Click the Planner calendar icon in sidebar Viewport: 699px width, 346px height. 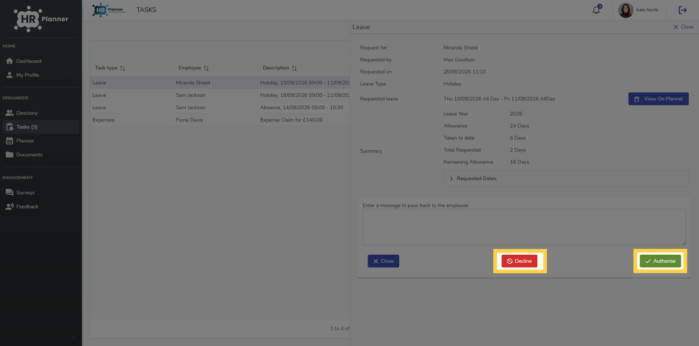point(9,141)
